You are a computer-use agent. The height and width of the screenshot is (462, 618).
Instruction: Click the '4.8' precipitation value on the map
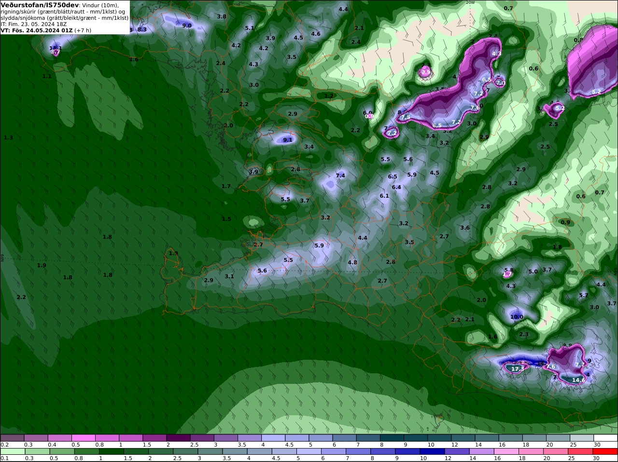(x=352, y=262)
